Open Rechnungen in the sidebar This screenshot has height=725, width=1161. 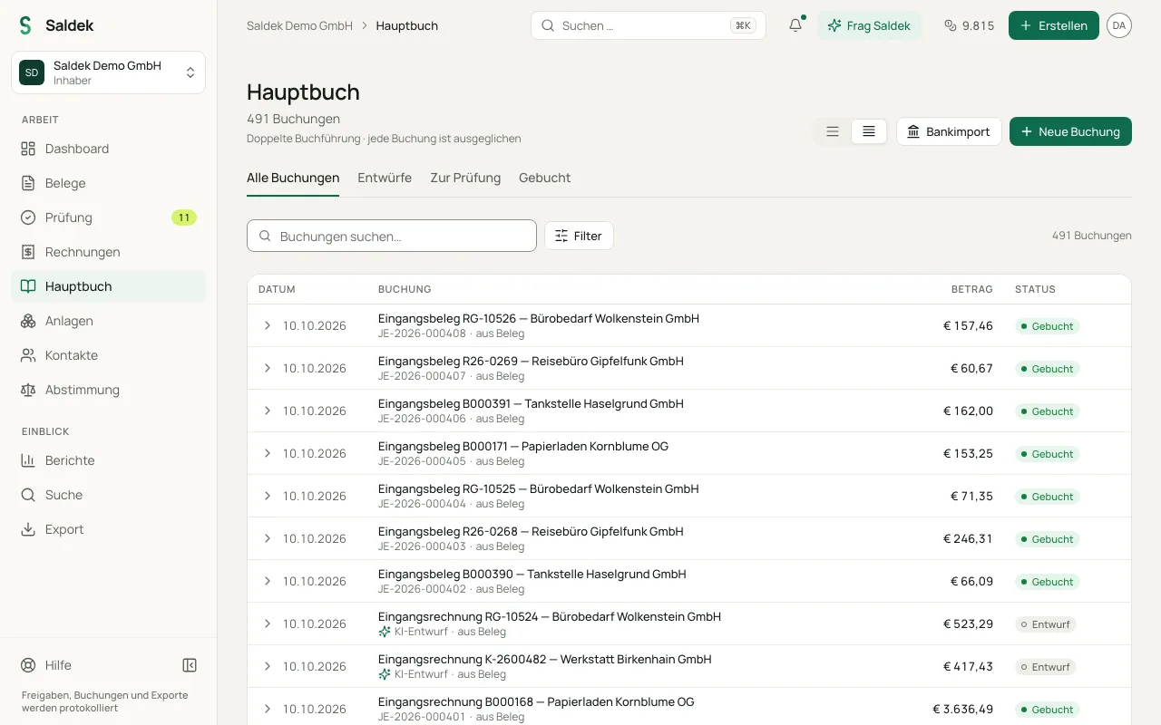108,252
